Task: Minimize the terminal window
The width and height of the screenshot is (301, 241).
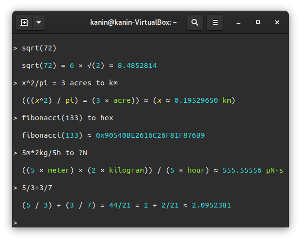Action: 238,23
